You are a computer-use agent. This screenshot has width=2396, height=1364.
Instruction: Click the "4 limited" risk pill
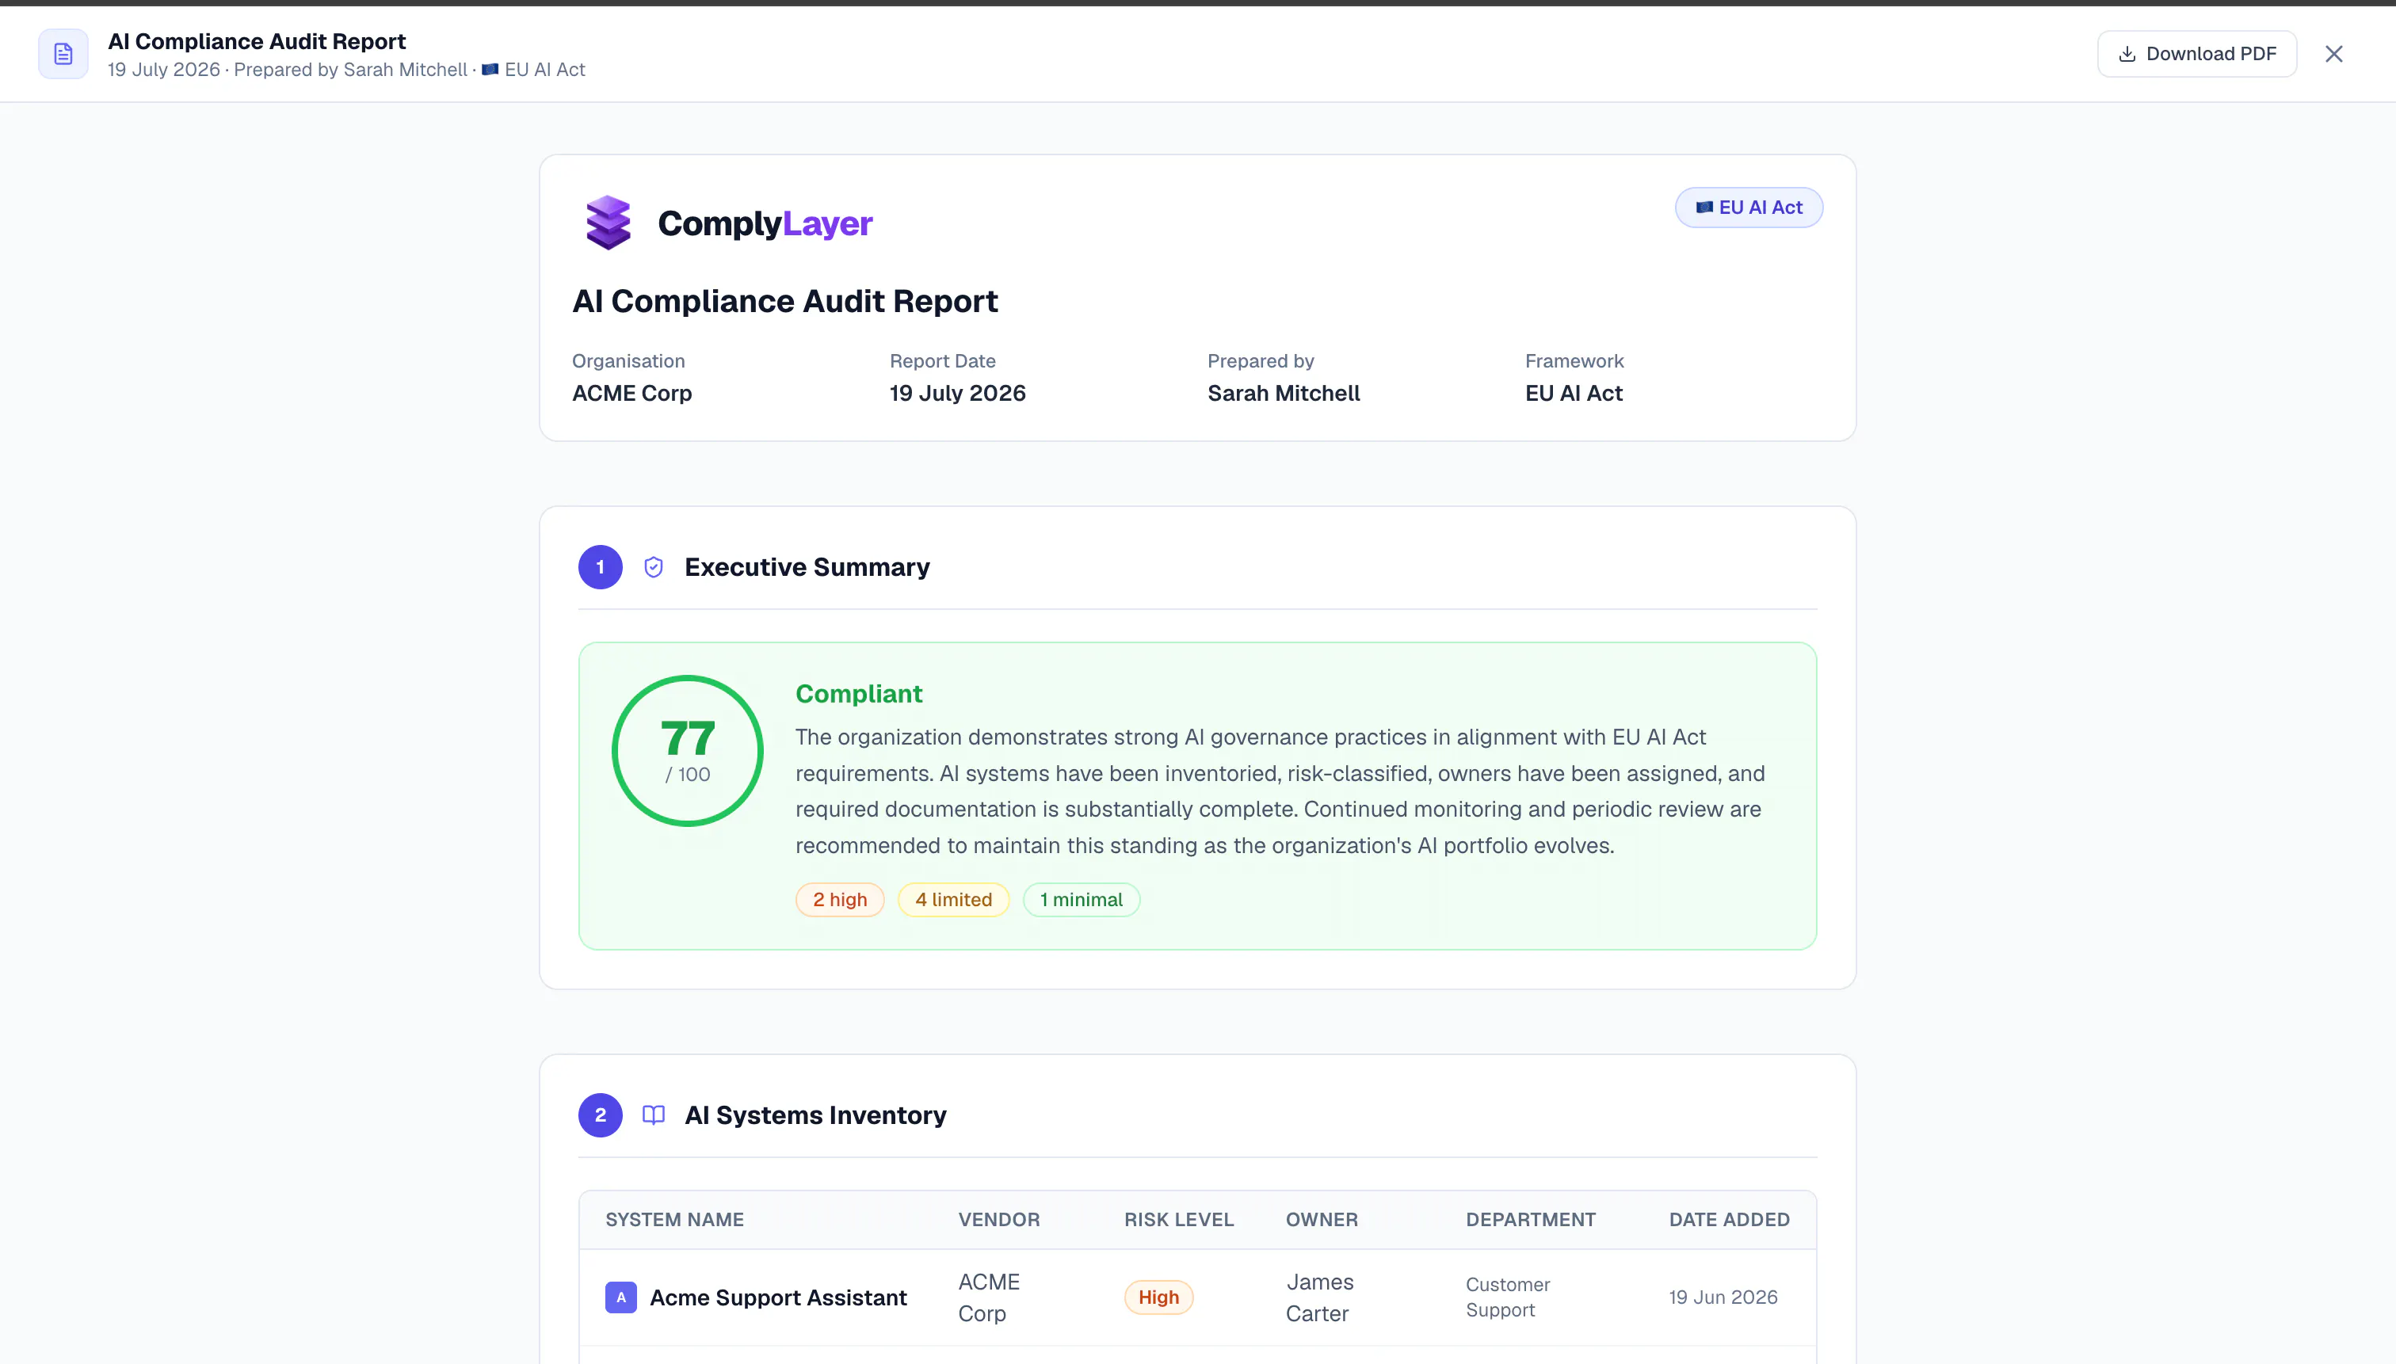click(x=953, y=899)
